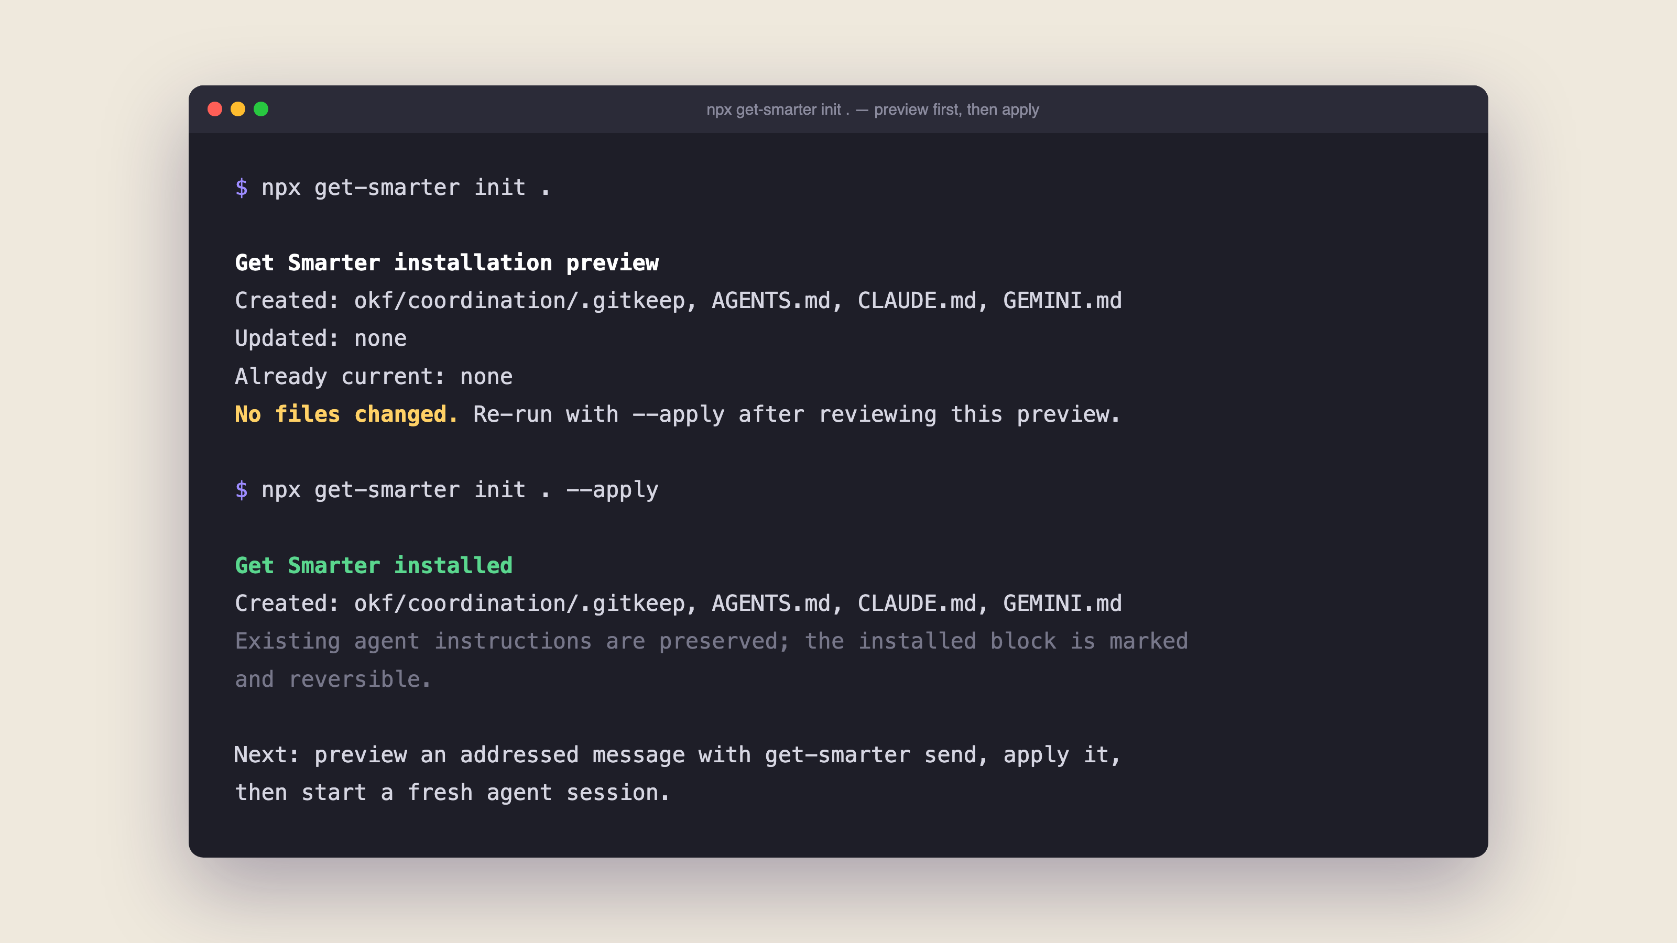This screenshot has height=943, width=1677.
Task: Click the green maximize window button
Action: point(261,109)
